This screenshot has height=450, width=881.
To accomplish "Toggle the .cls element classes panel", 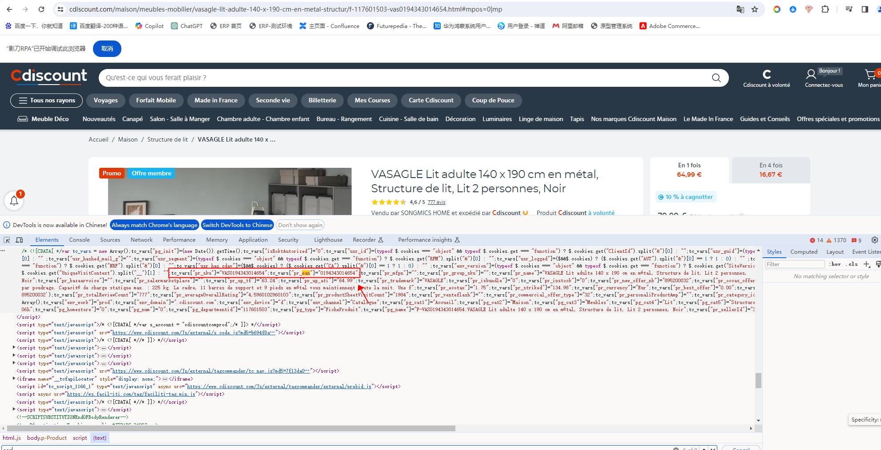I will pyautogui.click(x=853, y=264).
